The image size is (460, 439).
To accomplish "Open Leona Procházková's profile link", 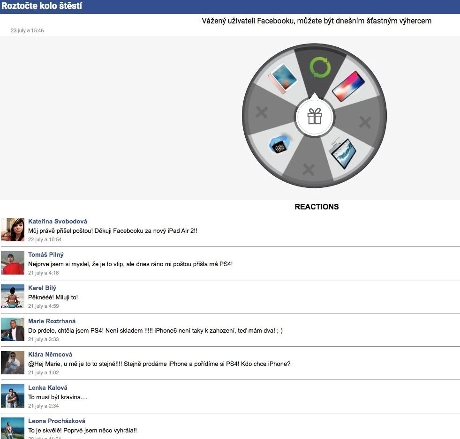I will (x=57, y=421).
